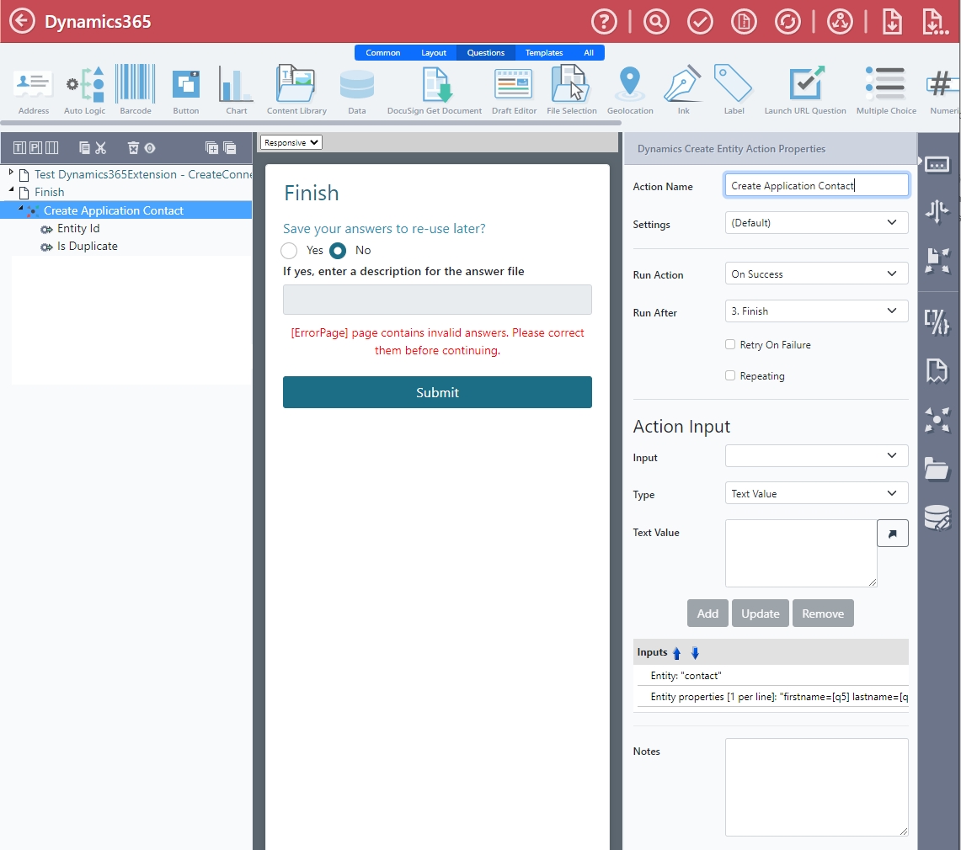Select the Entity Id tree item
Image resolution: width=961 pixels, height=850 pixels.
pyautogui.click(x=77, y=228)
